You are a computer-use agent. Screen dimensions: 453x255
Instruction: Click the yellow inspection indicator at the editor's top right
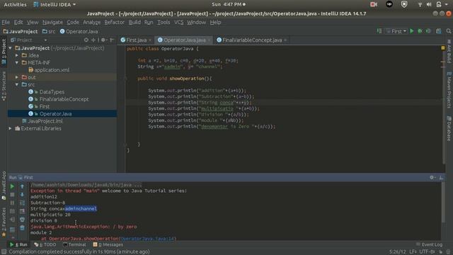point(443,48)
